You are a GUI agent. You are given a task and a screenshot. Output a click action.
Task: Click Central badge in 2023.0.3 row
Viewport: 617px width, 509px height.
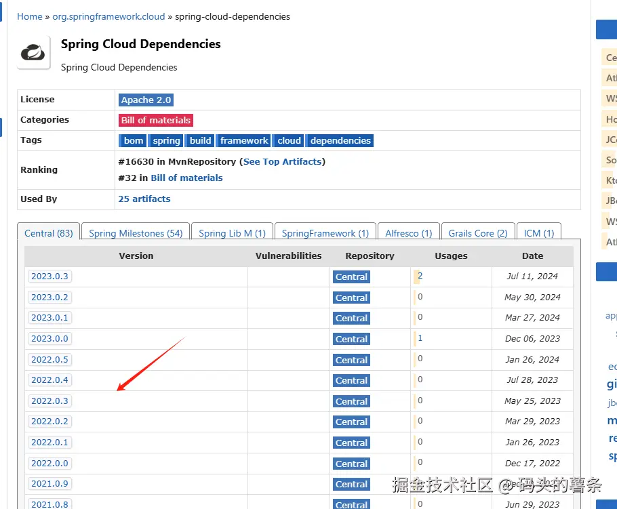[x=351, y=277]
